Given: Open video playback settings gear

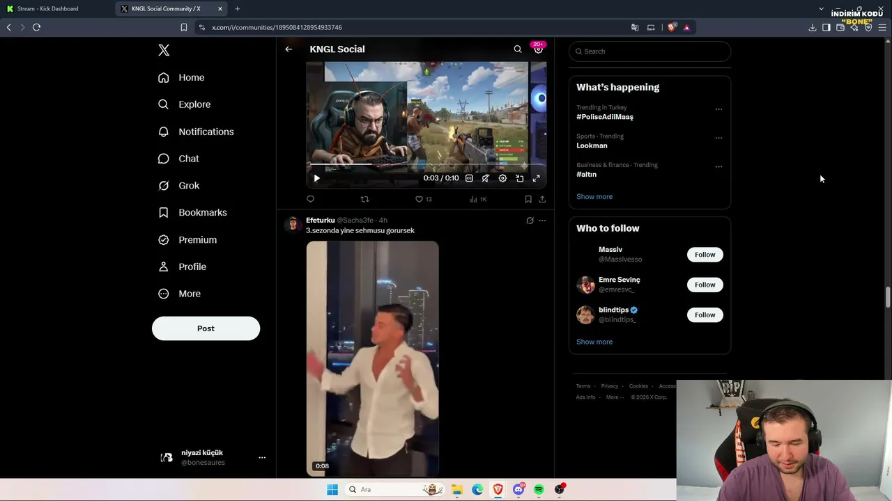Looking at the screenshot, I should pos(502,178).
